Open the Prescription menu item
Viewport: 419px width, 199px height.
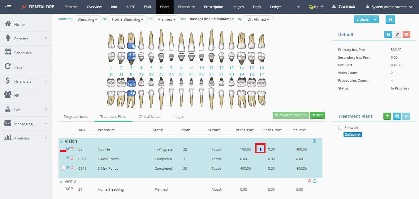point(213,7)
